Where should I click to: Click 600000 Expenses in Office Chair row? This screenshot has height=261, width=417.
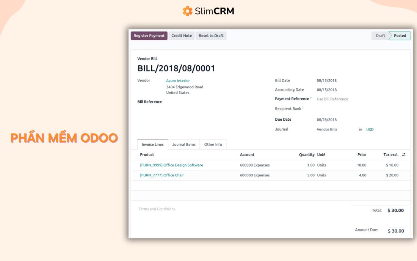coord(255,175)
